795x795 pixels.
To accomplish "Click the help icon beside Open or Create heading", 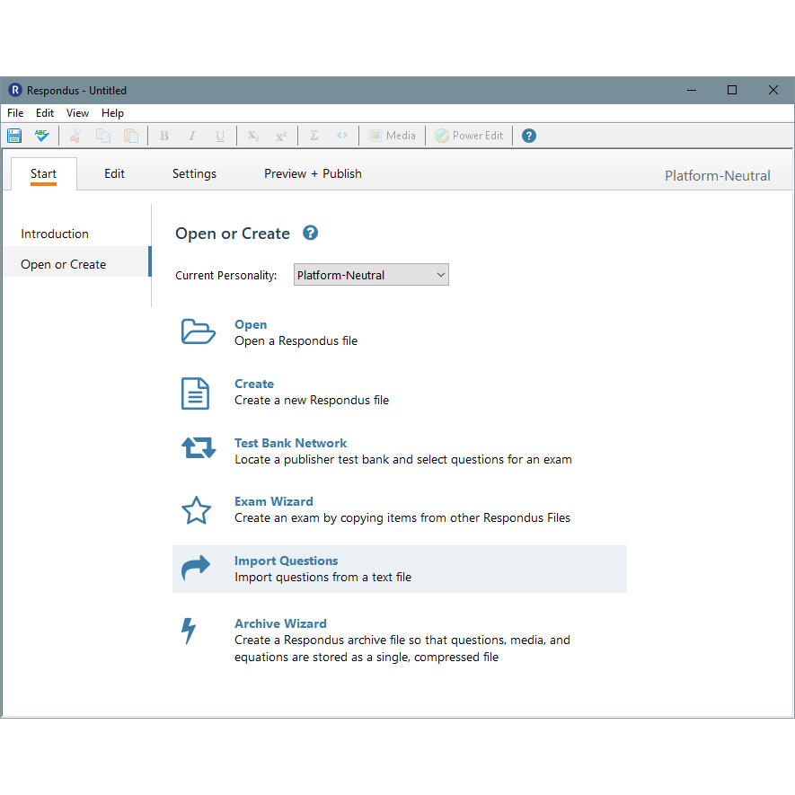I will click(310, 233).
